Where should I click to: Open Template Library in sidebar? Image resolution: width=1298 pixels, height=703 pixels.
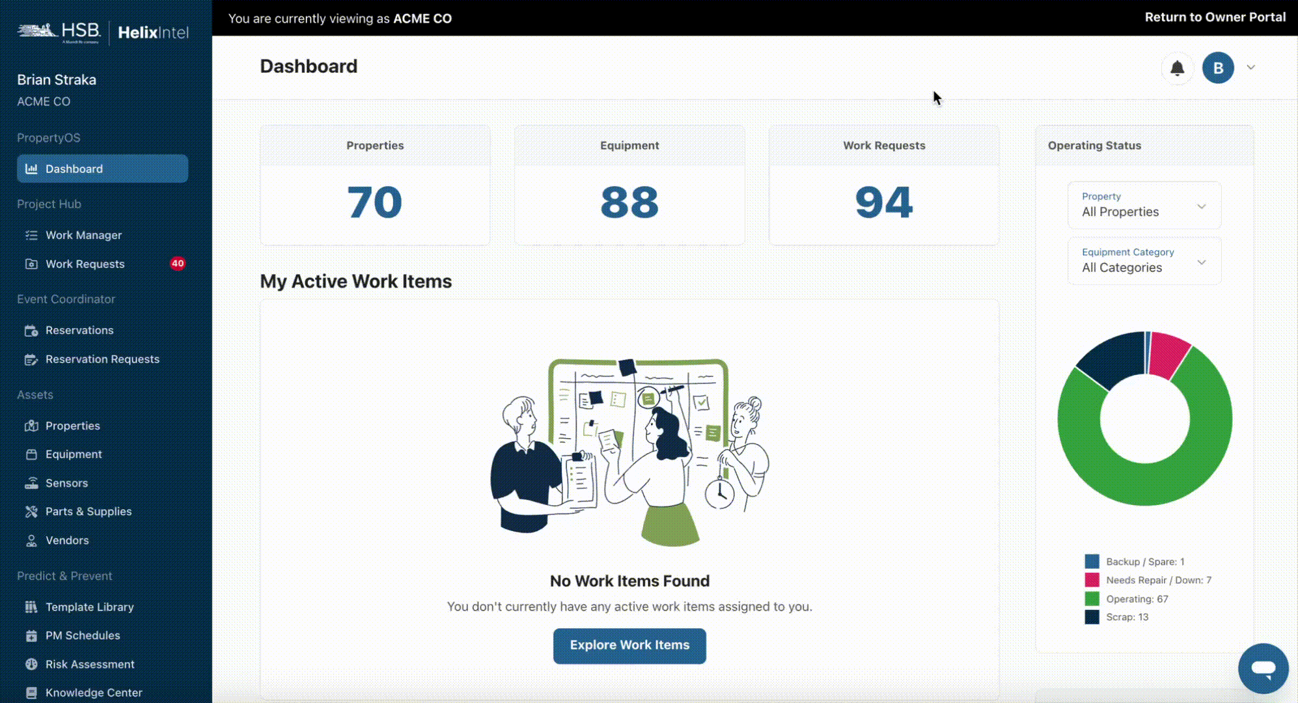click(x=90, y=607)
